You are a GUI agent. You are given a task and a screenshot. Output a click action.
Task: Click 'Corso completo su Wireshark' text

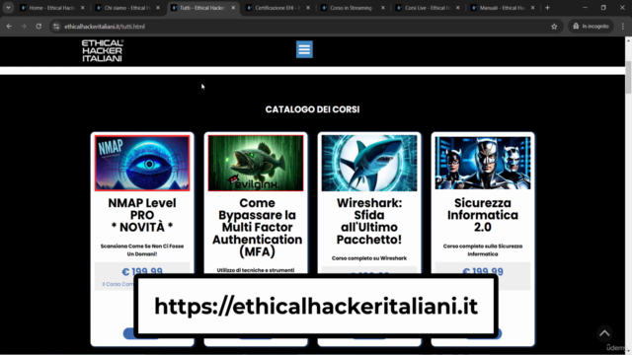click(x=369, y=258)
